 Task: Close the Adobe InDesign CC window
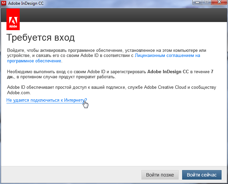click(219, 2)
